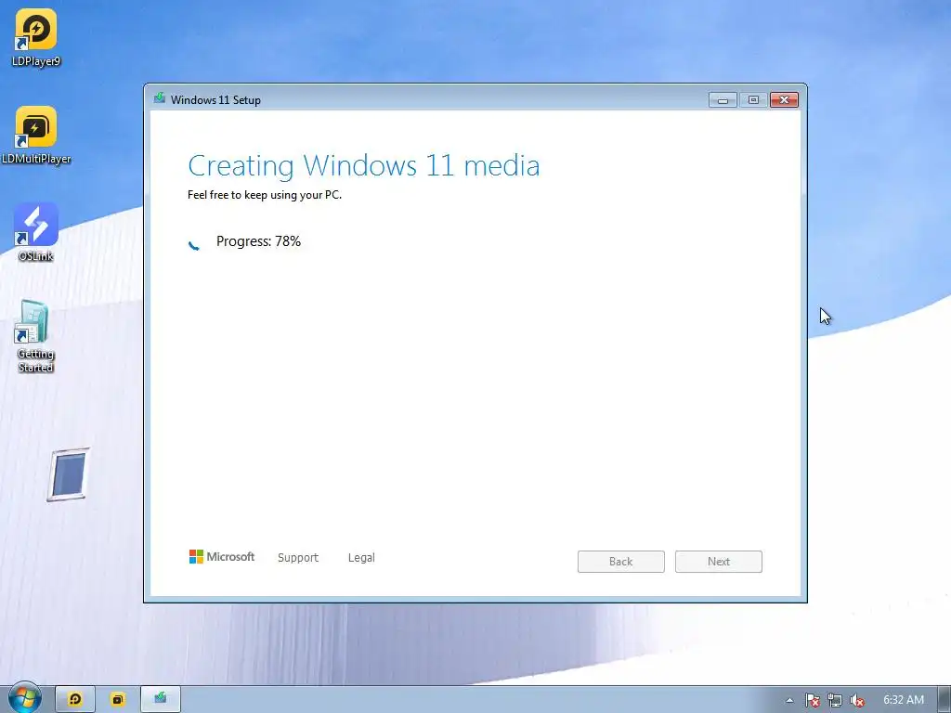Click the Show desktop strip
This screenshot has height=713, width=951.
944,700
